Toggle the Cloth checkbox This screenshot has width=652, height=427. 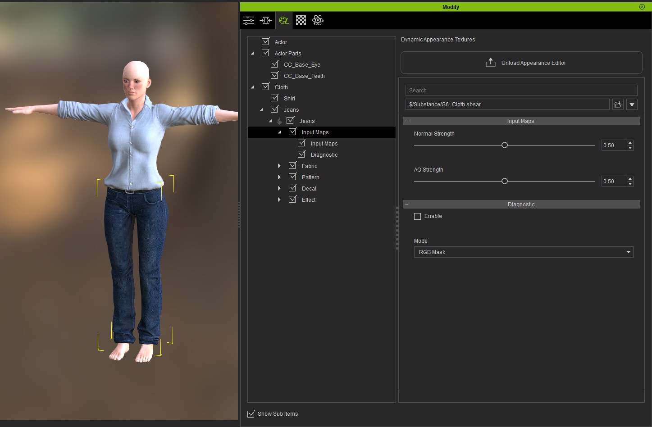point(266,87)
